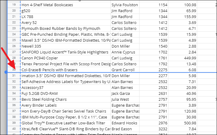Click 'Tenex Personal Project File' cell

pyautogui.click(x=65, y=64)
